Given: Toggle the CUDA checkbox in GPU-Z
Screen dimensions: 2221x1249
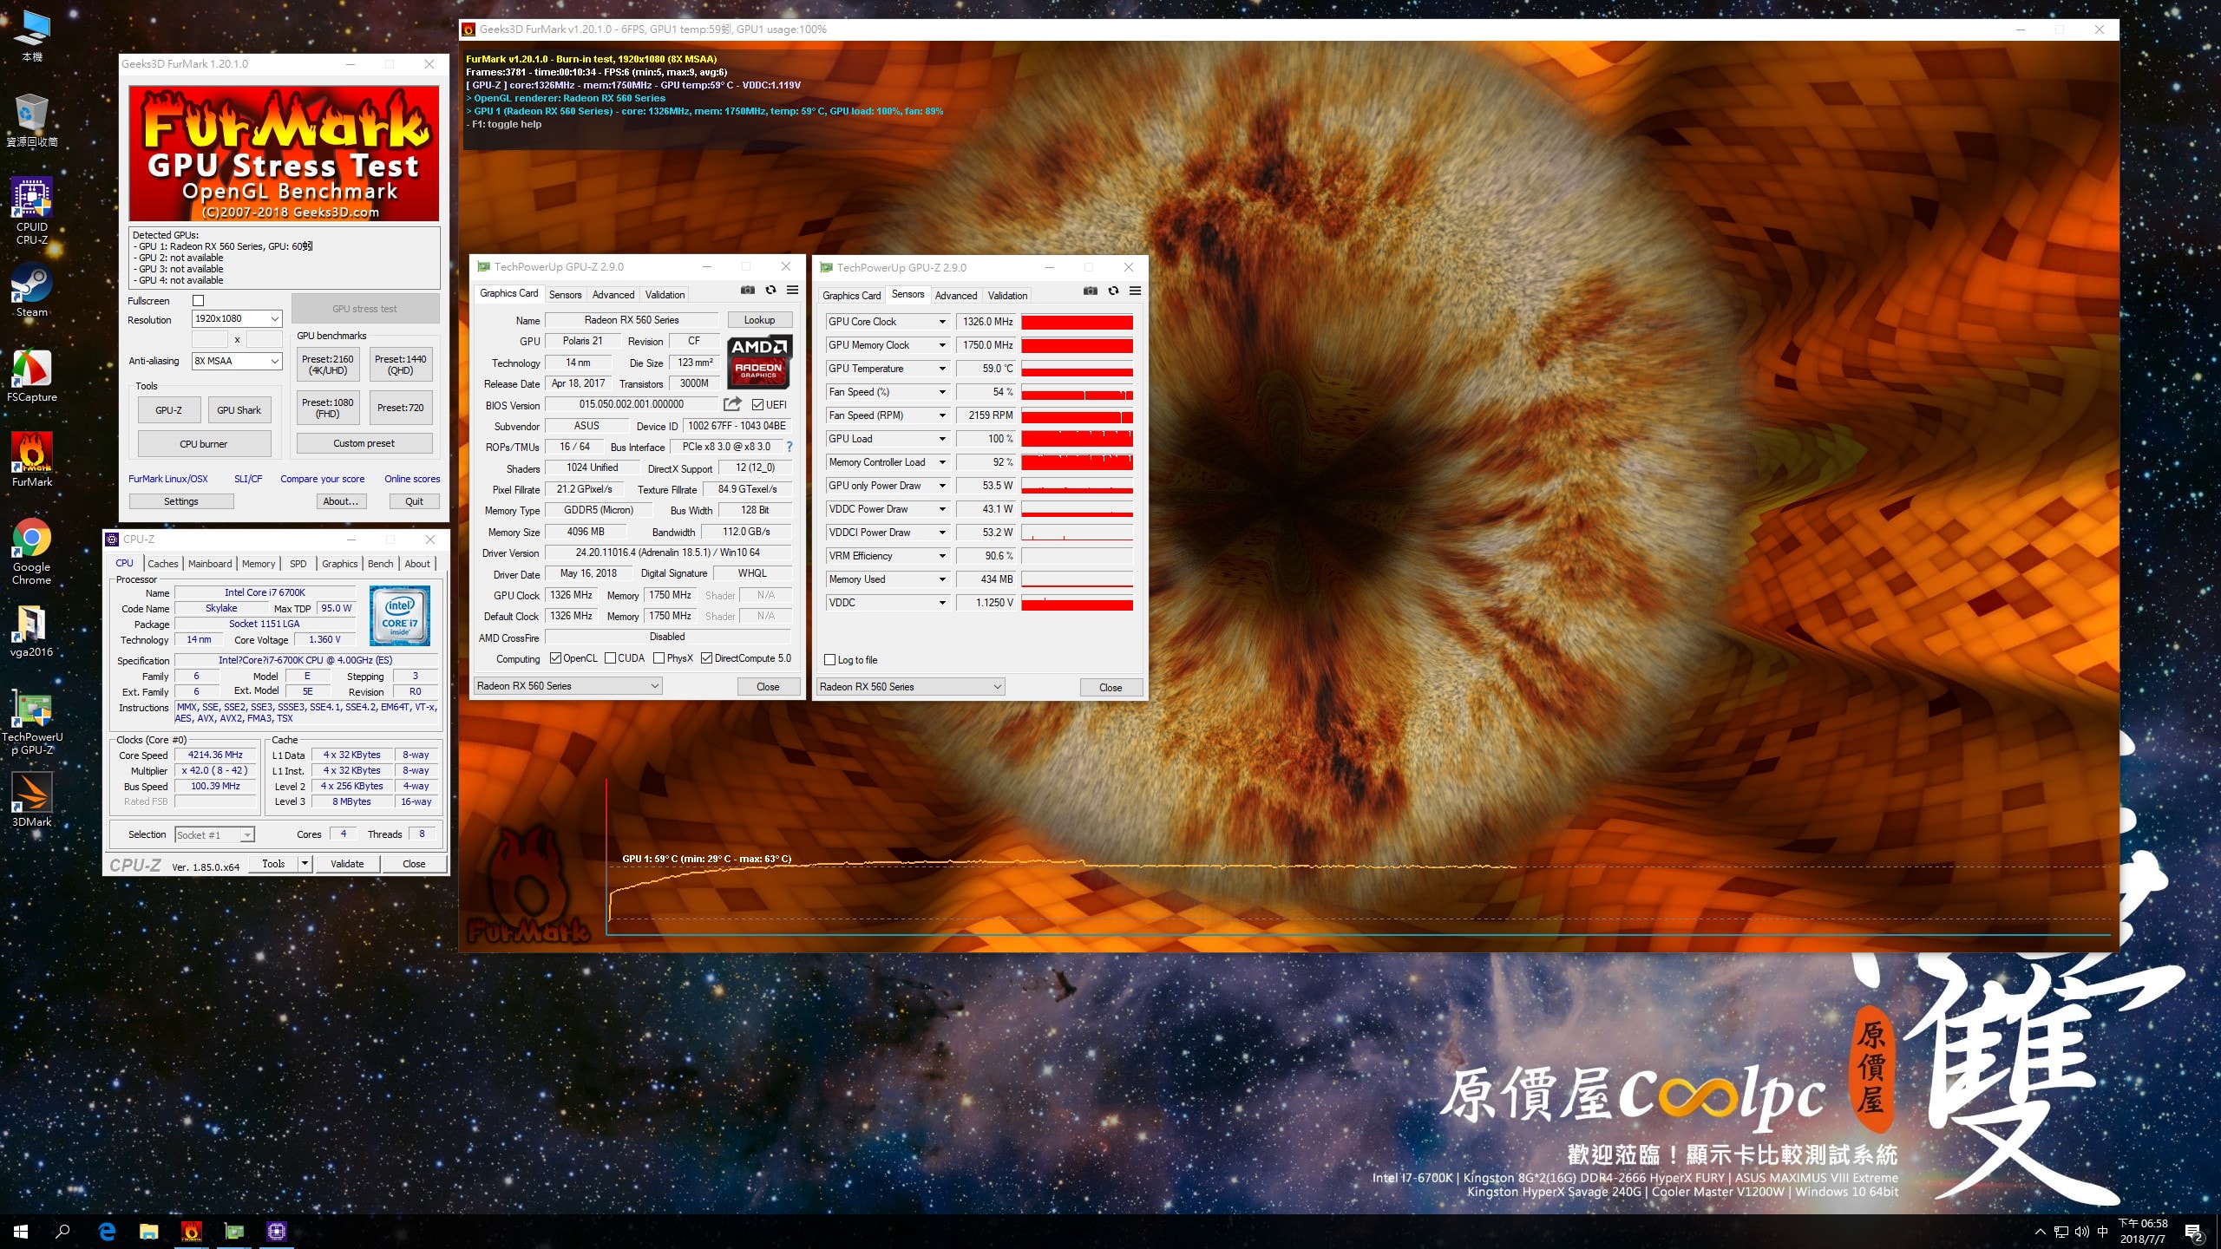Looking at the screenshot, I should [x=610, y=658].
